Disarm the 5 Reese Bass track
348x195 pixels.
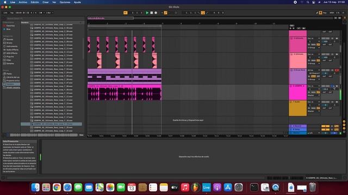337,70
